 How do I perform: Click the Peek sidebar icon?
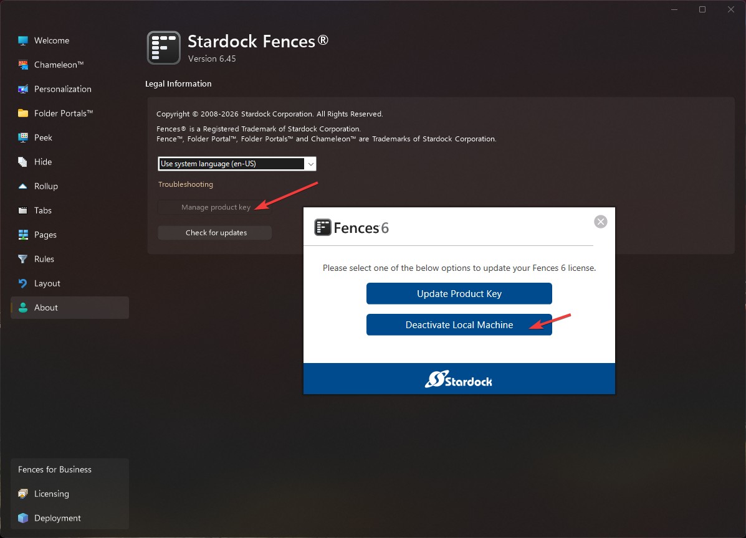pos(23,138)
